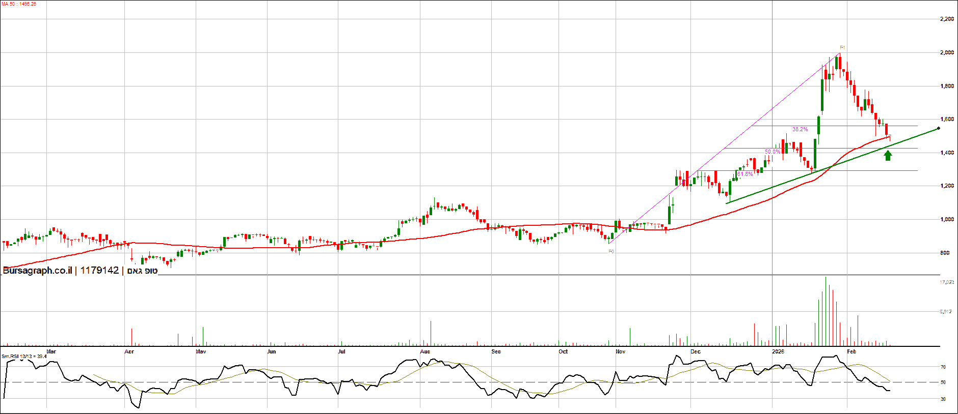Select the 50.0% Fibonacci level label
The height and width of the screenshot is (414, 958).
pyautogui.click(x=772, y=152)
